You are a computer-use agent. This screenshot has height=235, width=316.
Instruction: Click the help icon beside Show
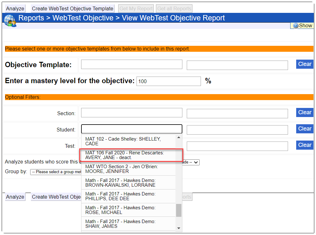296,26
